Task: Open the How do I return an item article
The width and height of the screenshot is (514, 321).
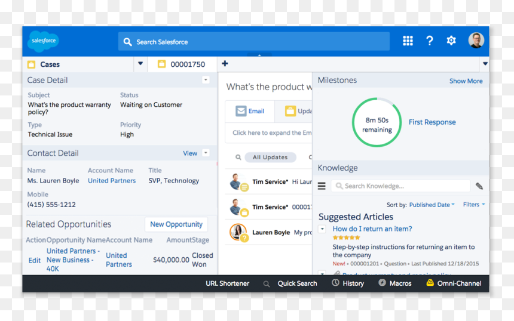Action: [372, 229]
